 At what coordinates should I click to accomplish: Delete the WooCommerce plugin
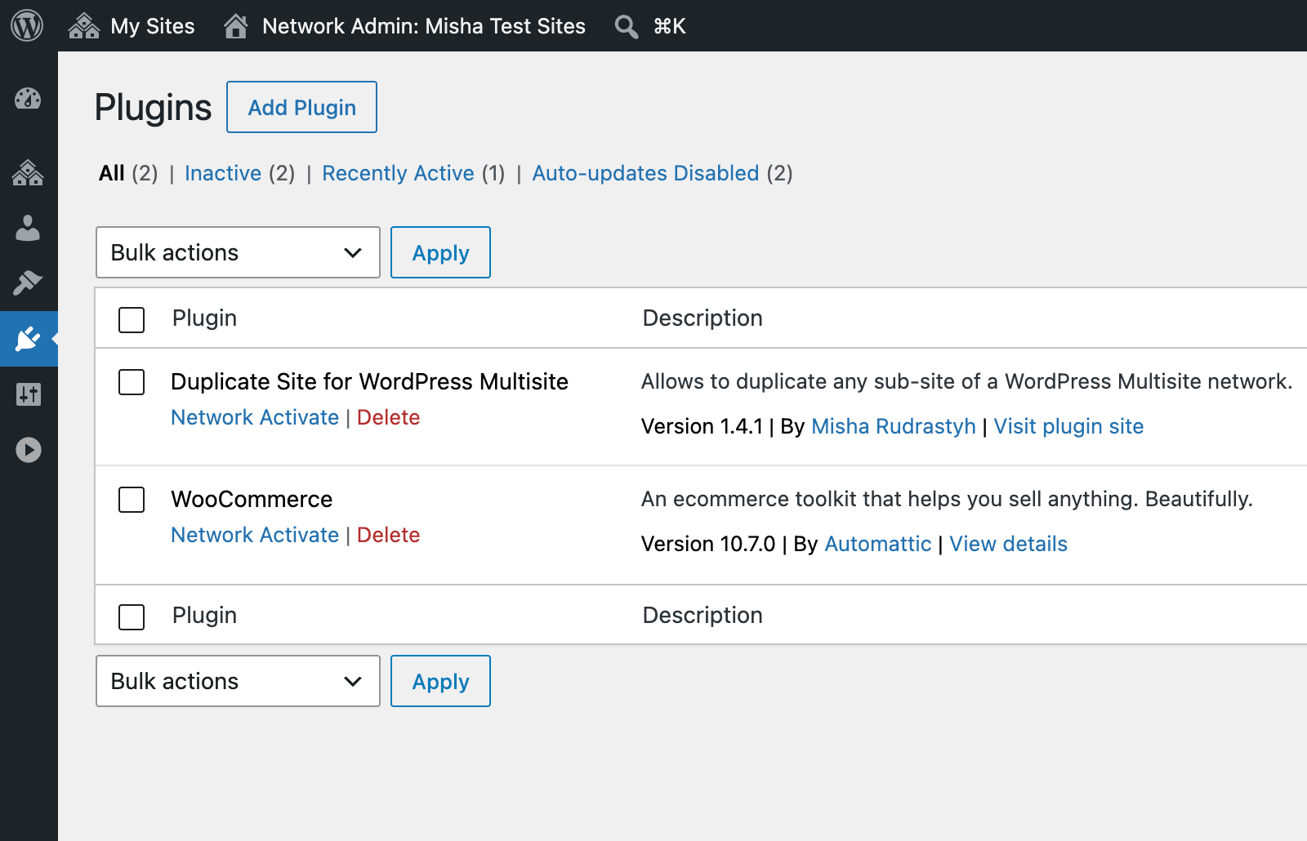click(388, 535)
